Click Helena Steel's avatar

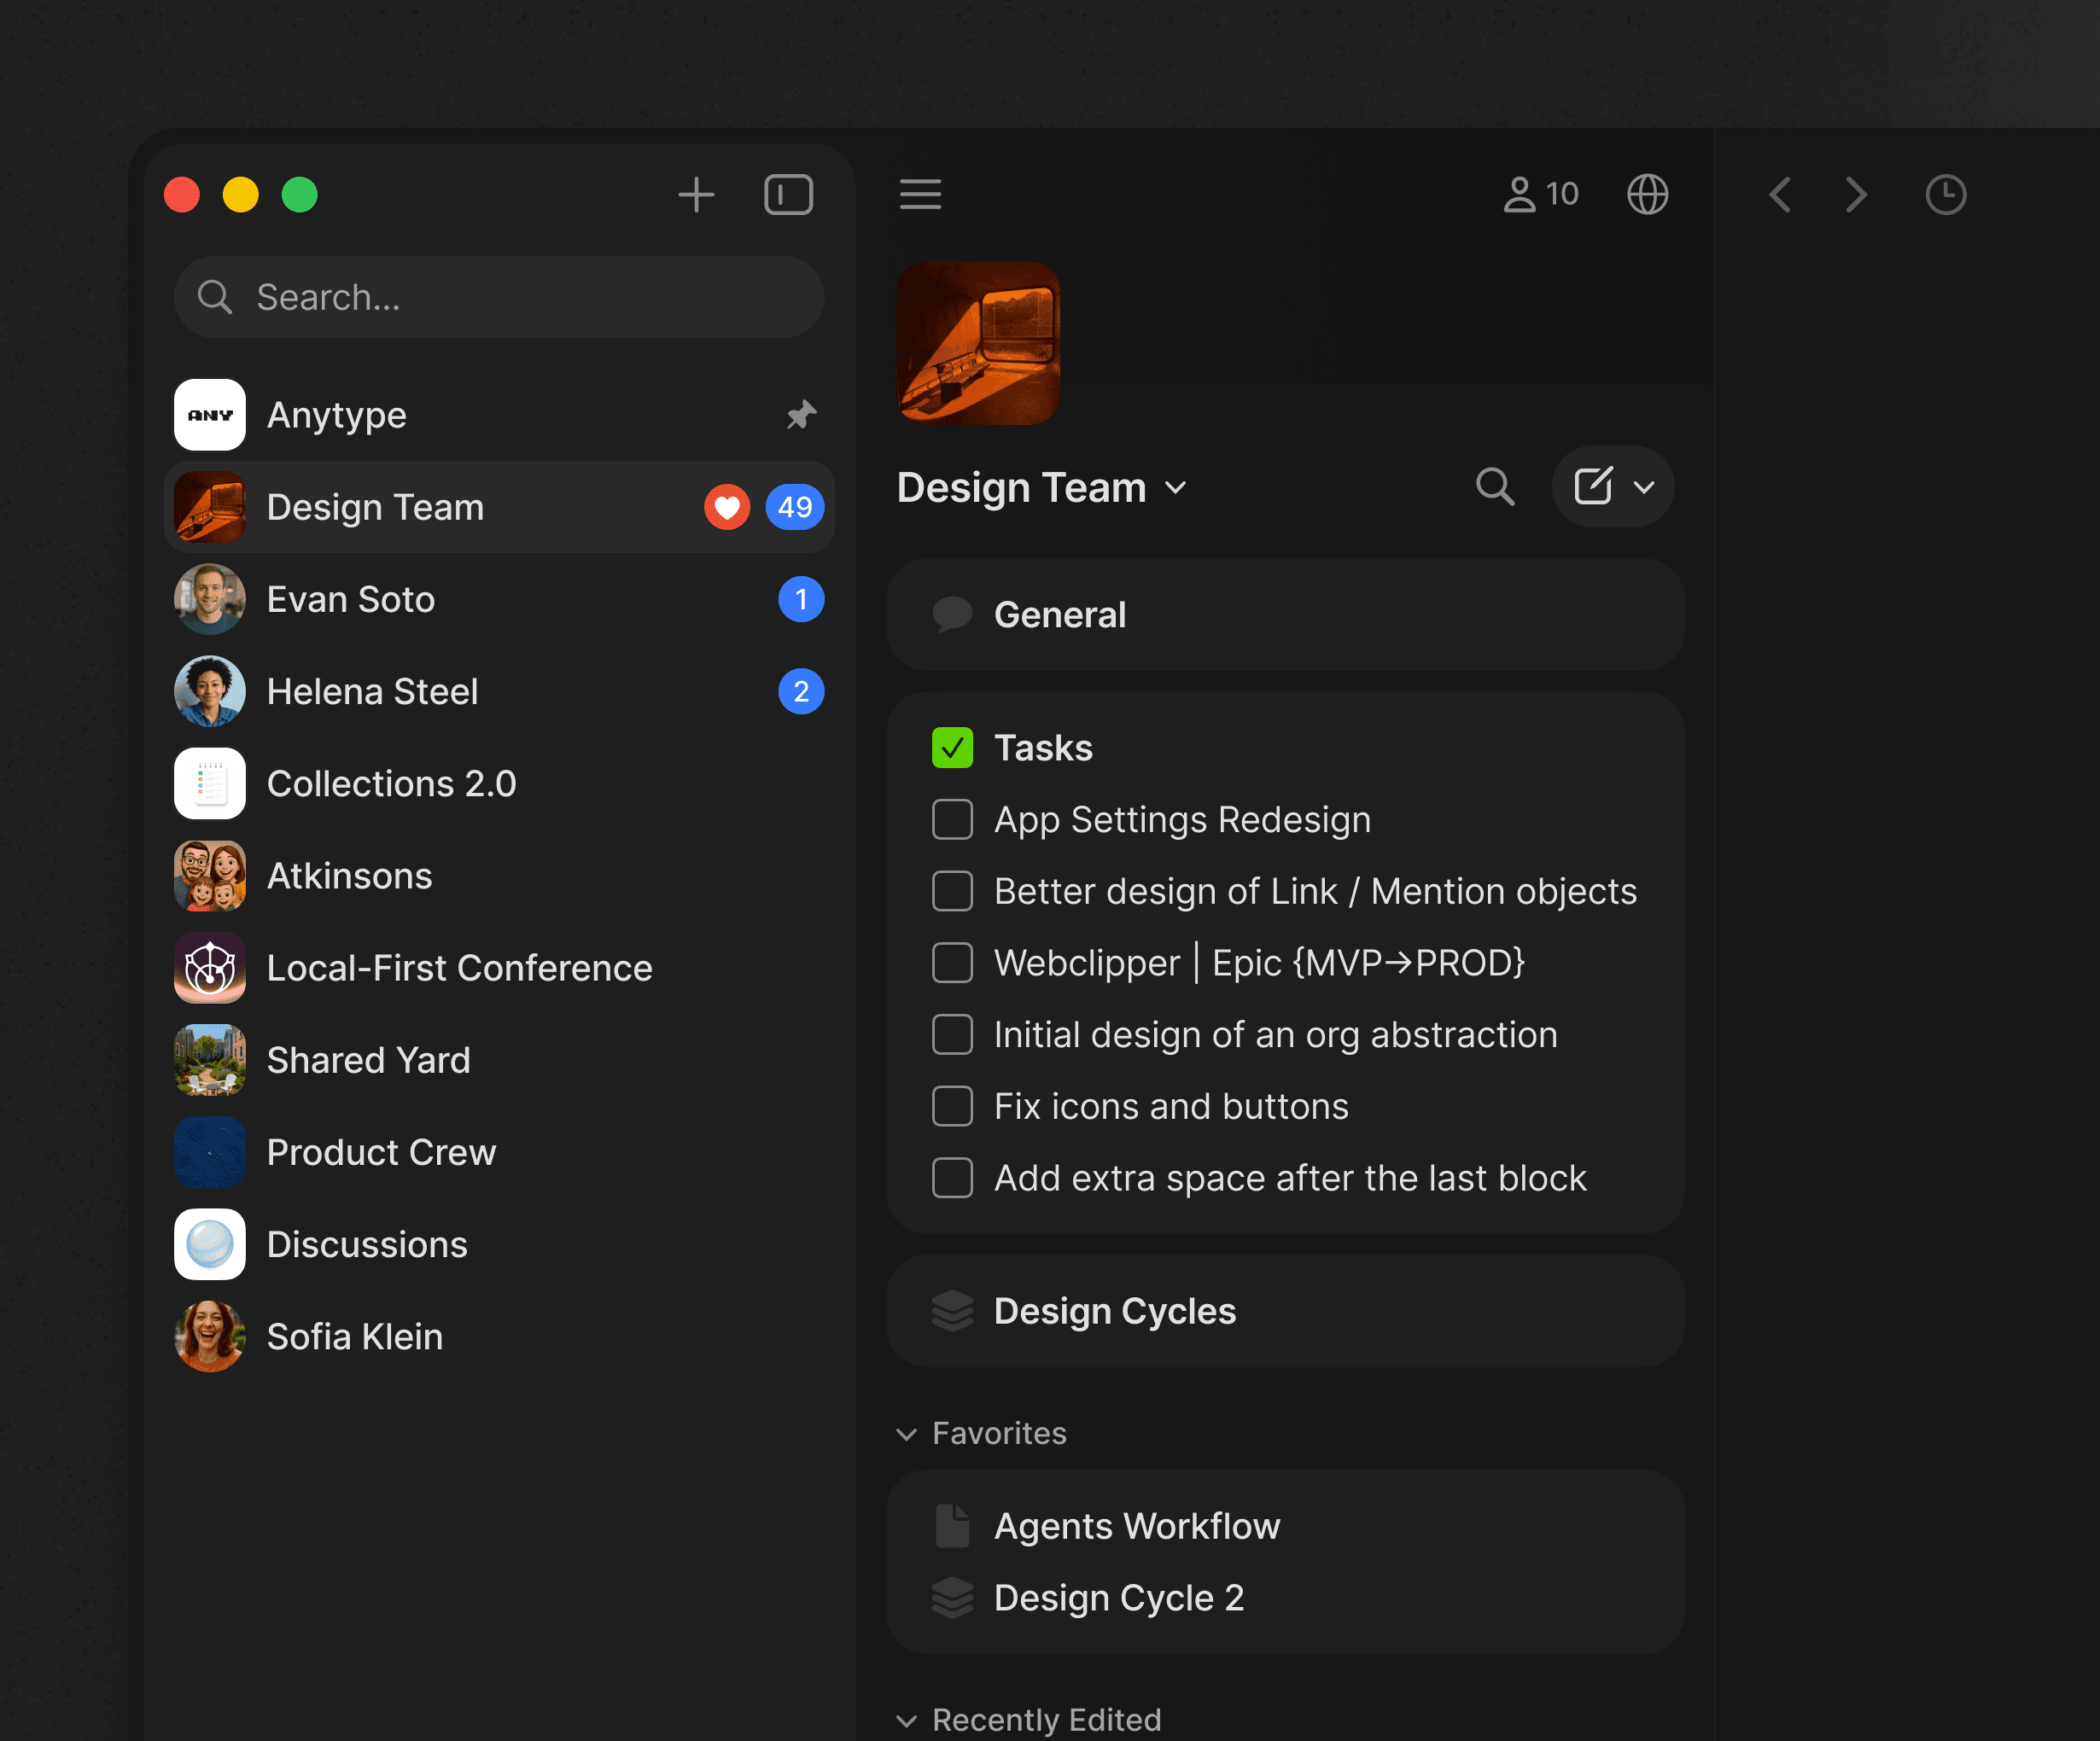[x=210, y=691]
